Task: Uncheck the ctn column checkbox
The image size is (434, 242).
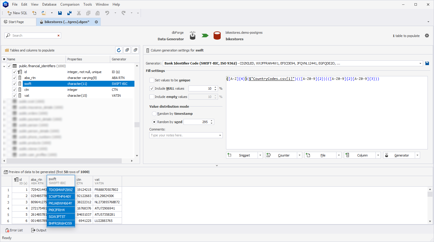Action: (14, 90)
